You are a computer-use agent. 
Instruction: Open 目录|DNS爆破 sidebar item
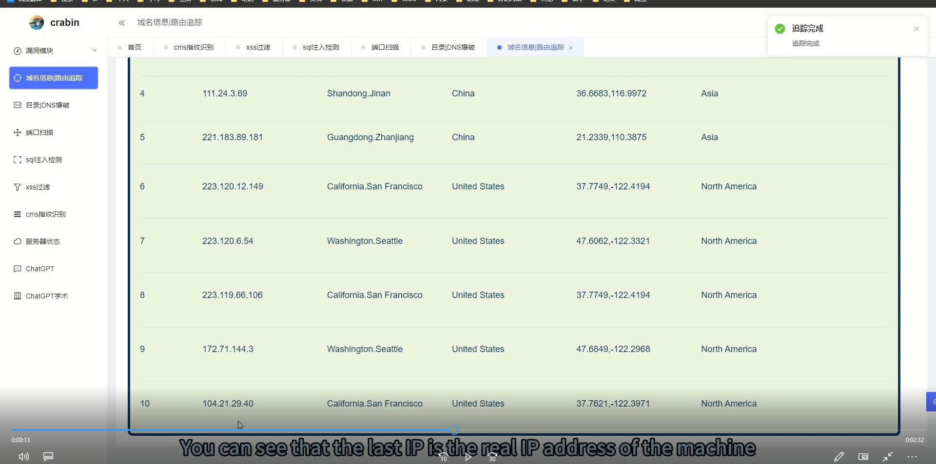(54, 105)
